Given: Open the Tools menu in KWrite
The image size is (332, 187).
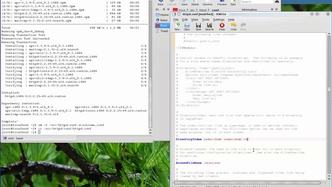Looking at the screenshot, I should (205, 20).
